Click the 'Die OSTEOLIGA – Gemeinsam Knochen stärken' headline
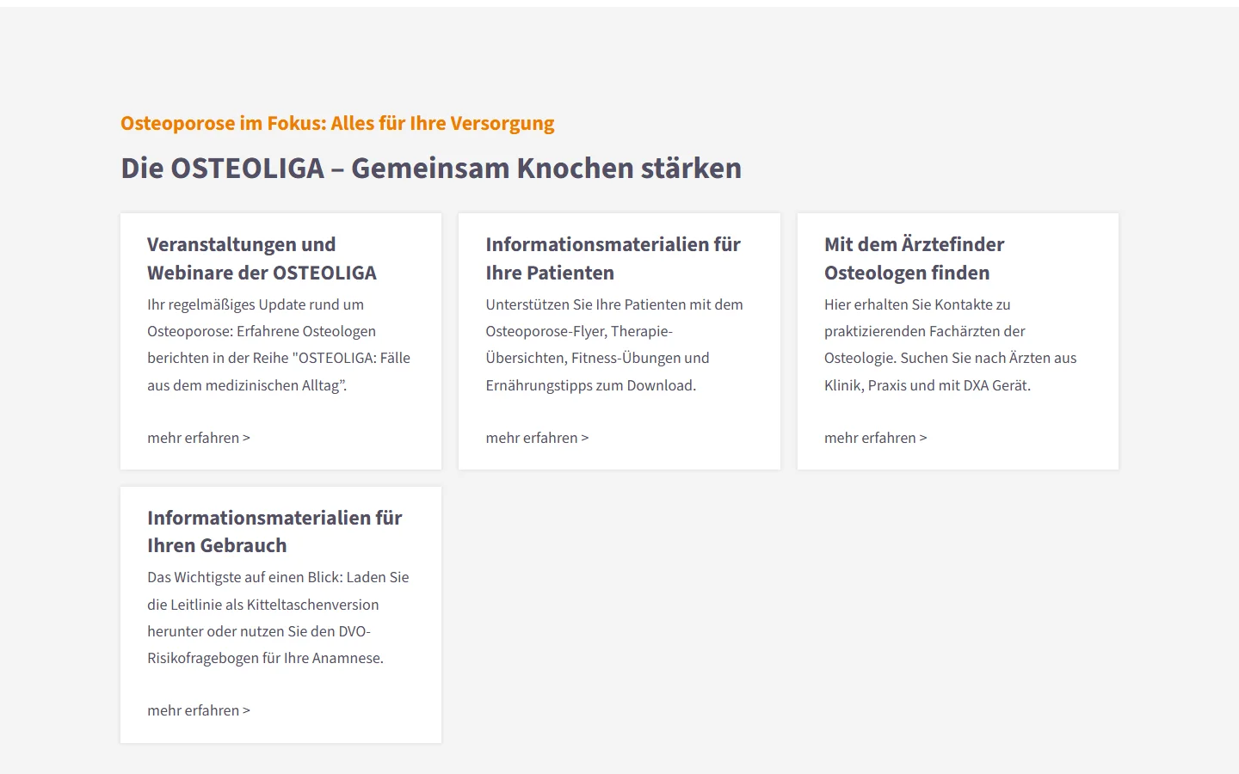This screenshot has width=1239, height=774. pos(431,168)
